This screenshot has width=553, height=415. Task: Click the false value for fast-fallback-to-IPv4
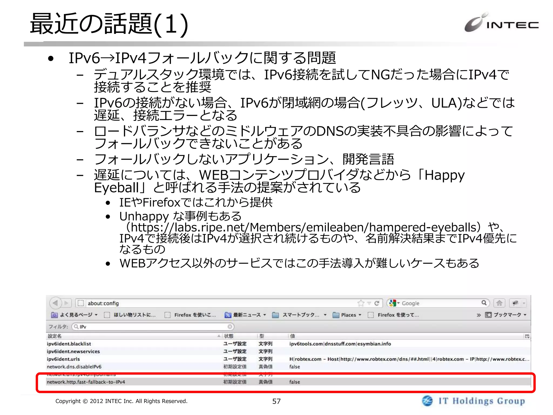[x=295, y=382]
